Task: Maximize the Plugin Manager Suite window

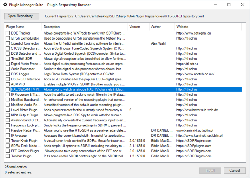Action: (x=229, y=5)
